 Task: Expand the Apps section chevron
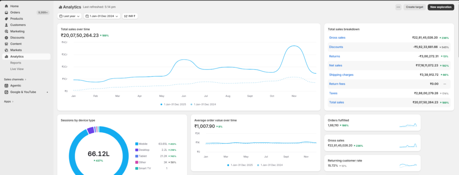pyautogui.click(x=9, y=102)
